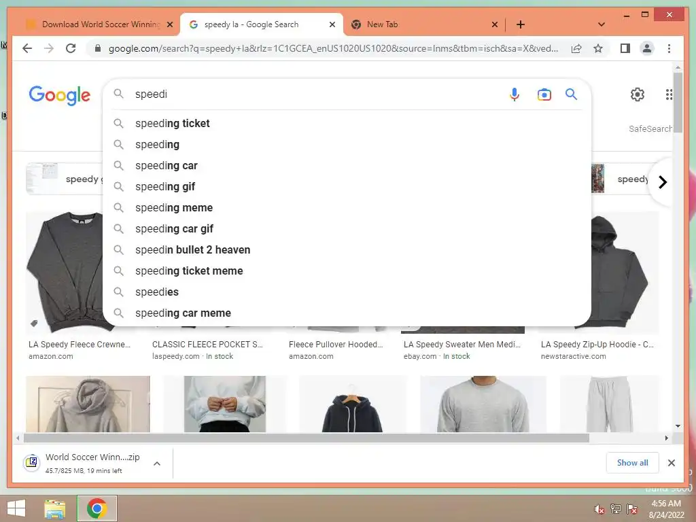The height and width of the screenshot is (522, 696).
Task: Choose suggestion speedies
Action: pos(347,292)
